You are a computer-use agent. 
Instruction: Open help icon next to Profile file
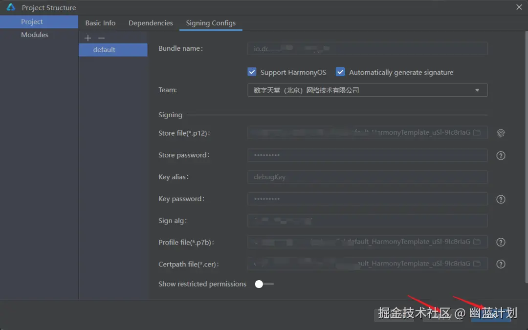pos(501,242)
